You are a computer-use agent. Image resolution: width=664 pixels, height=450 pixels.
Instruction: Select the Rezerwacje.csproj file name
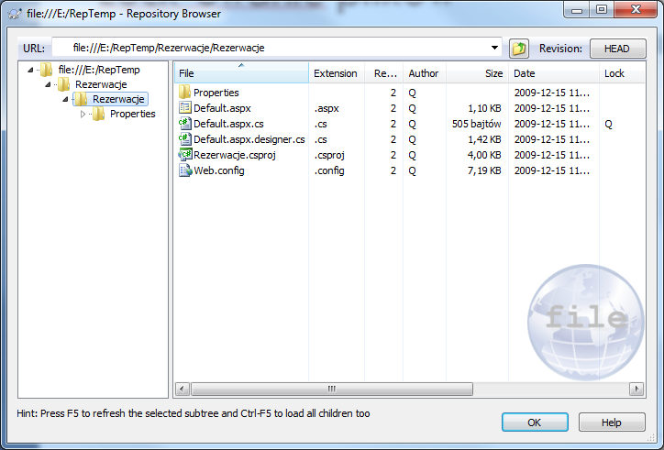coord(235,155)
